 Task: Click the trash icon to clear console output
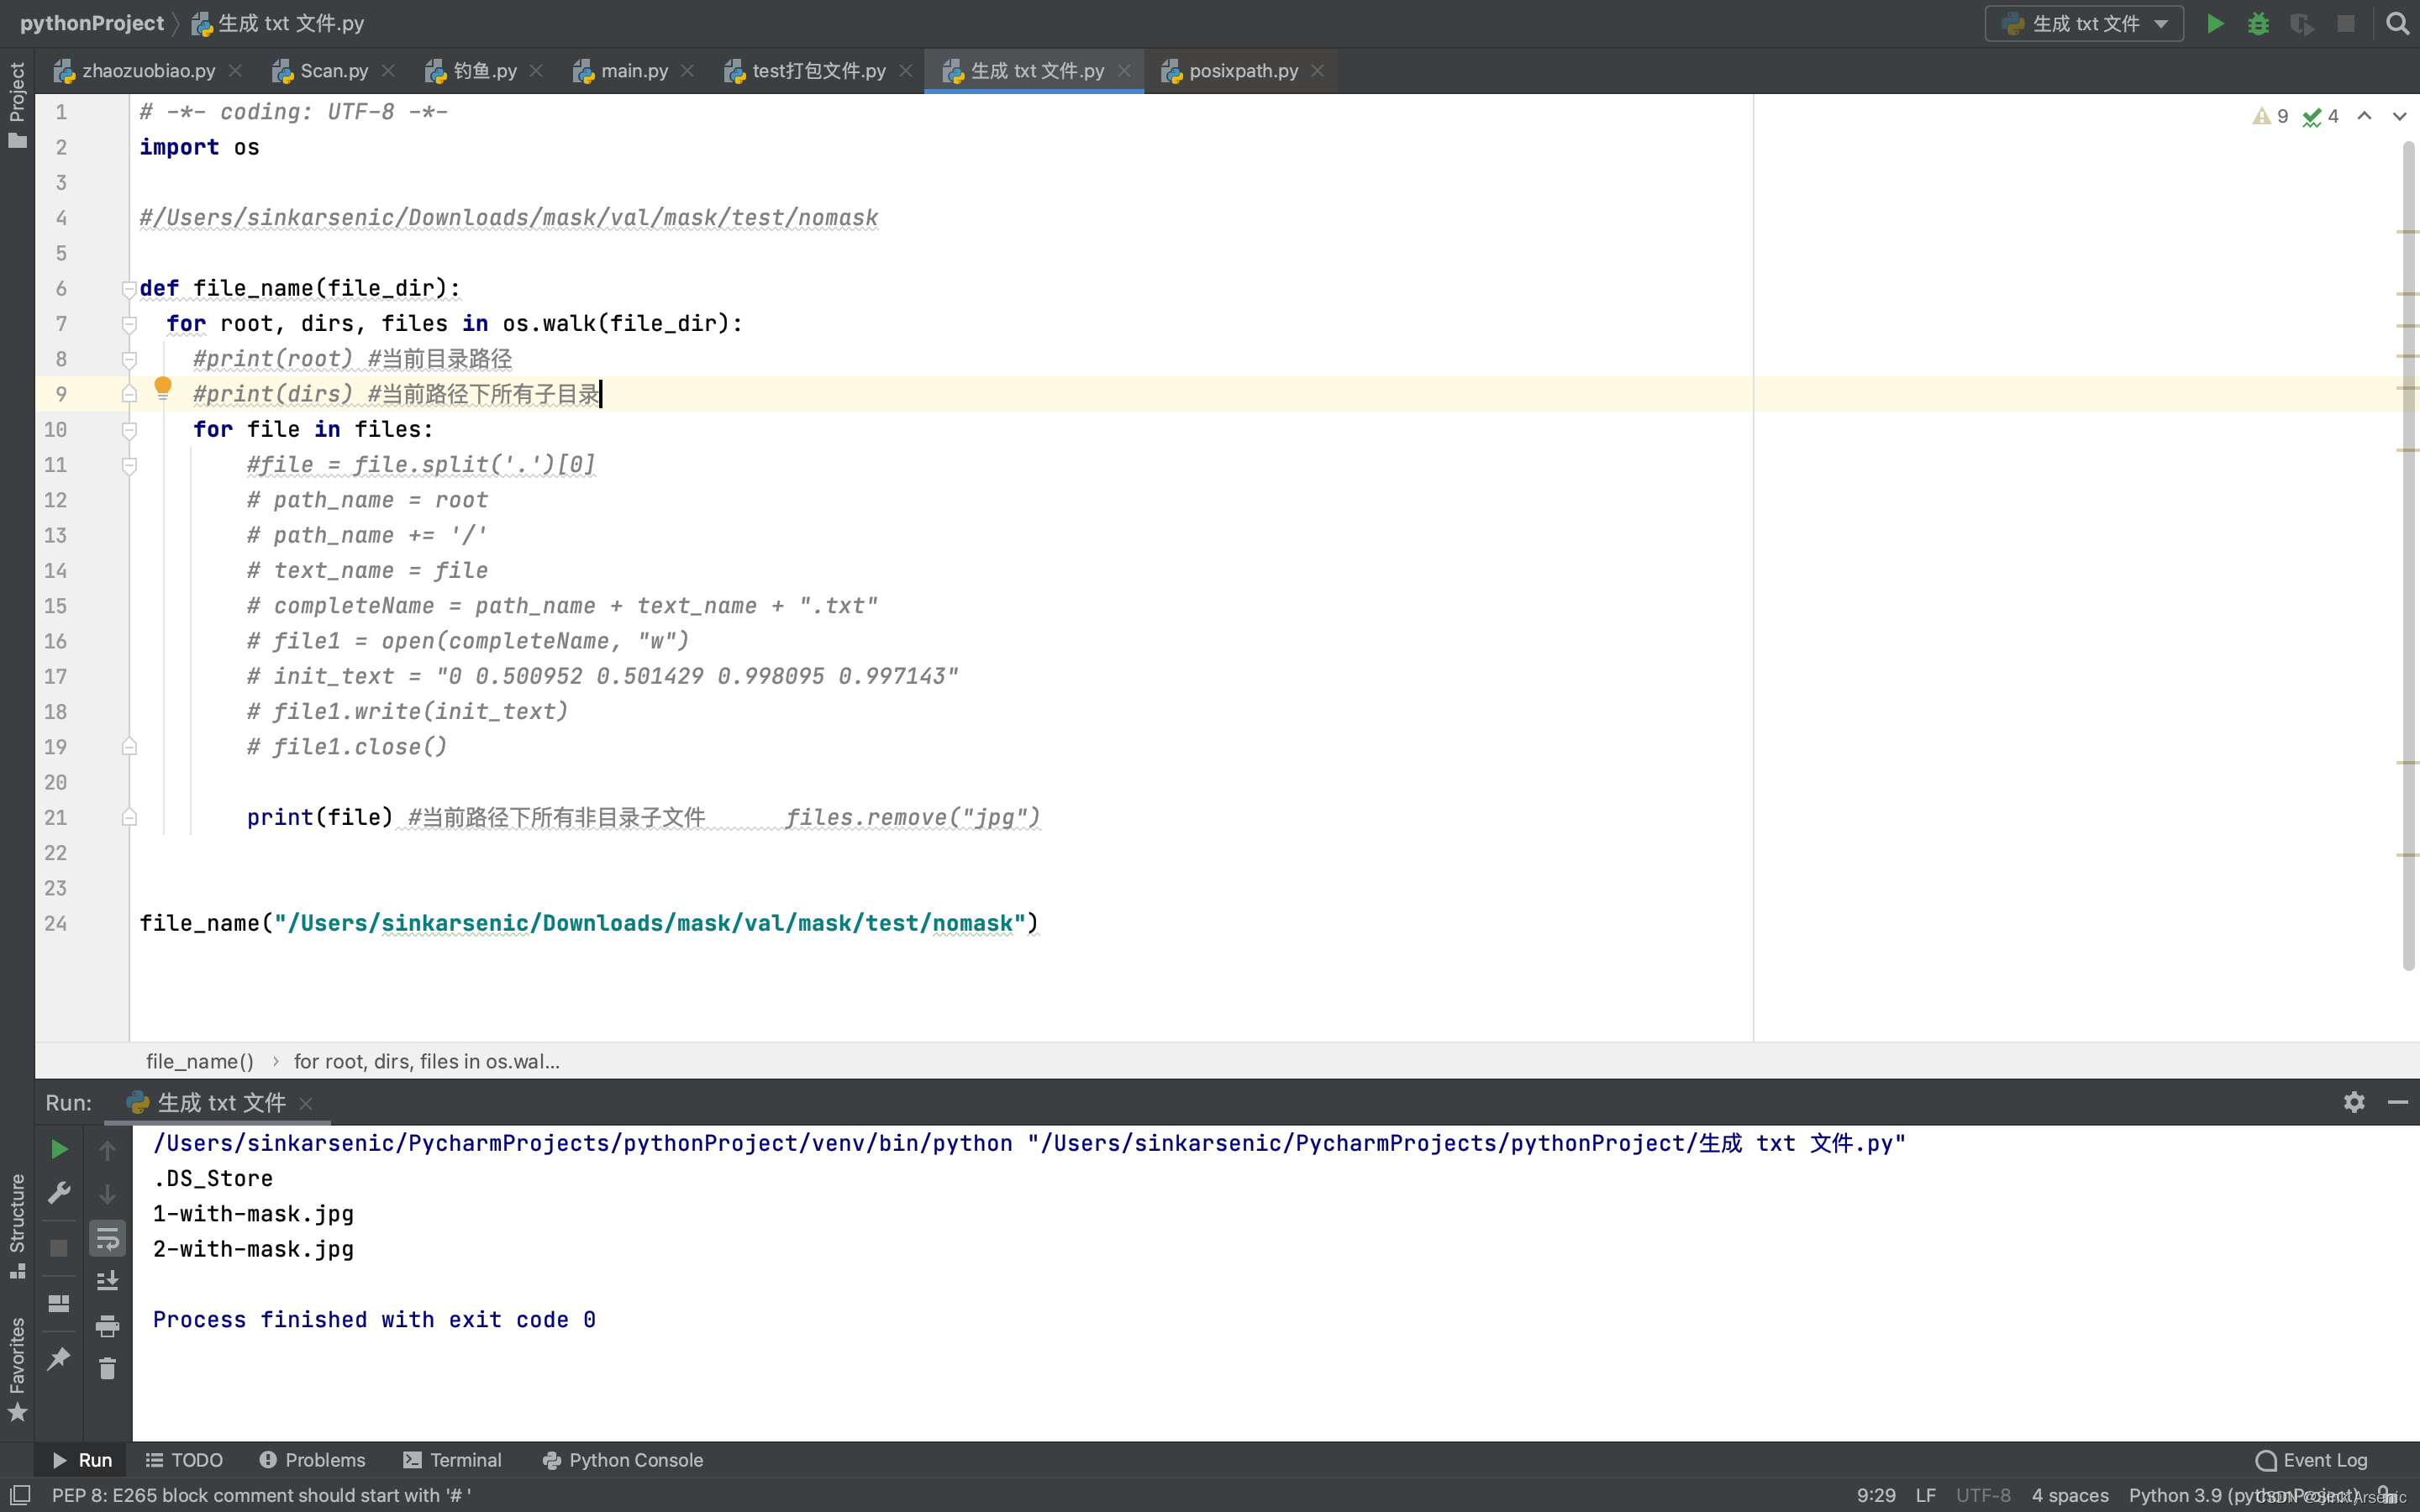[x=107, y=1368]
